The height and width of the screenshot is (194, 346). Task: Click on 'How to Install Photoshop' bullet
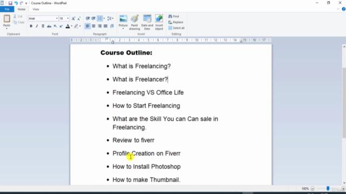tap(147, 167)
